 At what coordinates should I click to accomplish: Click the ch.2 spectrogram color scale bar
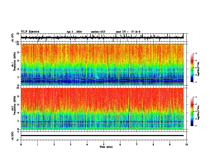point(192,111)
